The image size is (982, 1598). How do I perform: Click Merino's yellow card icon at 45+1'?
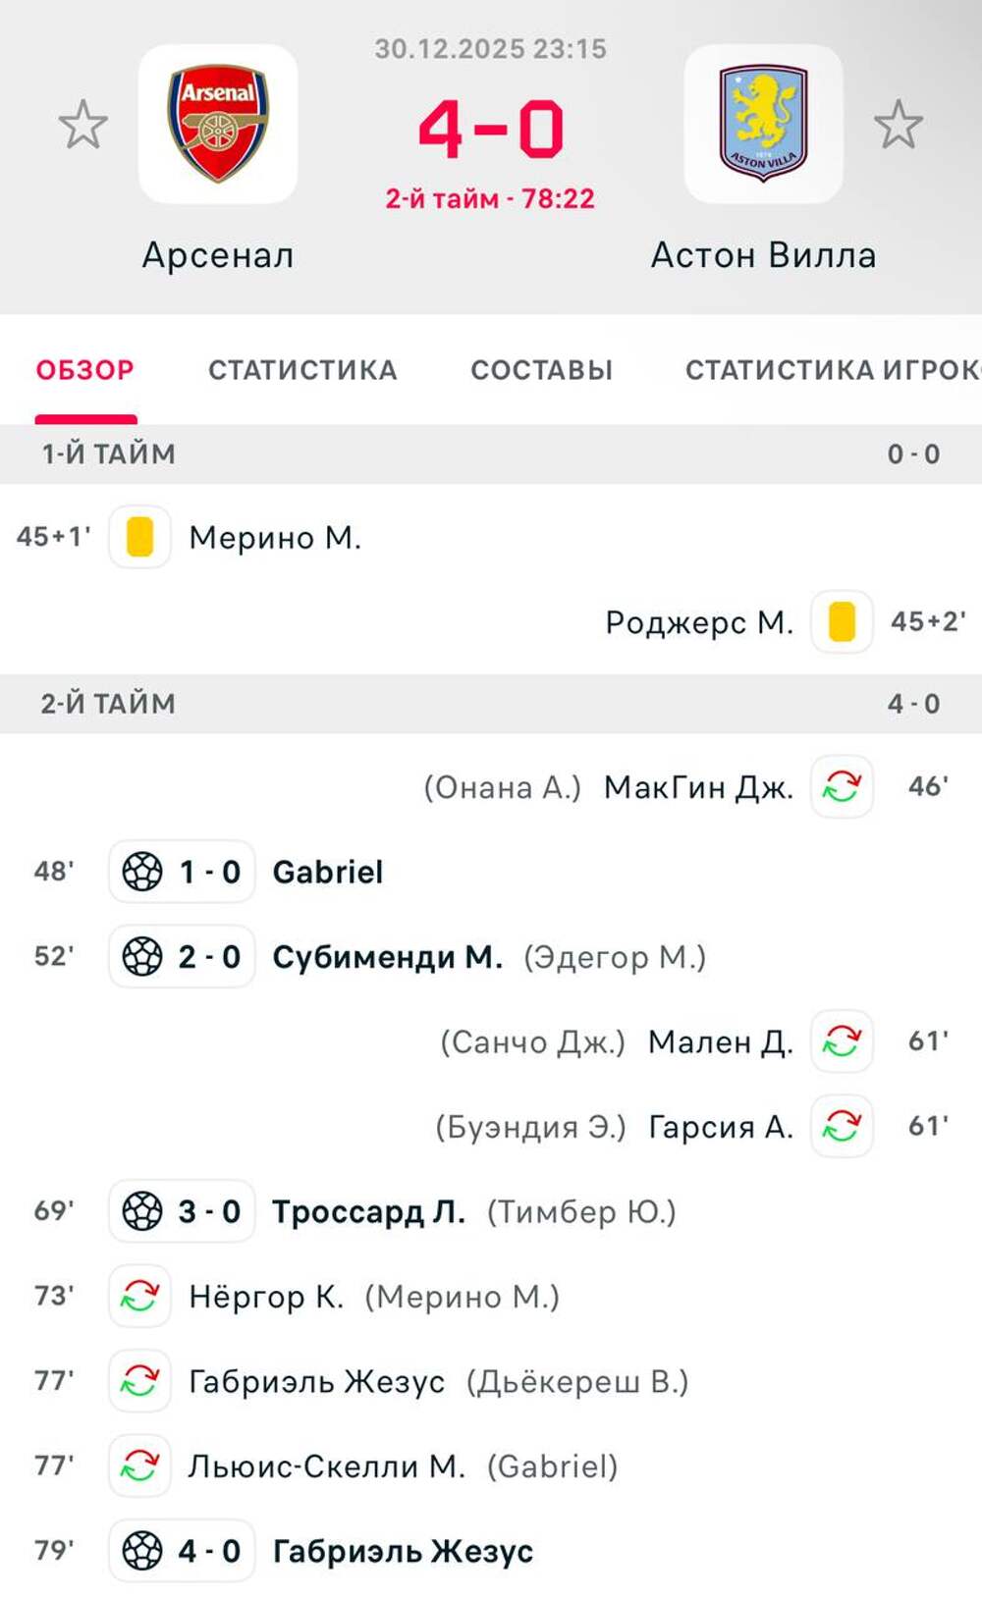pos(140,537)
